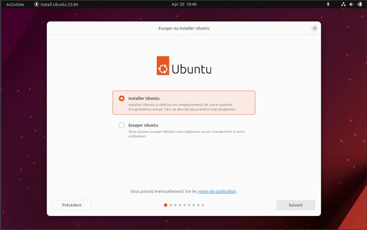Viewport: 367px width, 230px height.
Task: Click the text Vous pouvez éventuellement lire les
Action: tap(163, 191)
